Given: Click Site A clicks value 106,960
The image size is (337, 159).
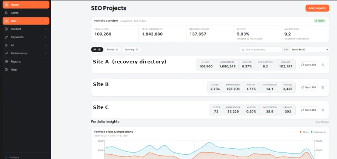Looking at the screenshot, I should (206, 66).
